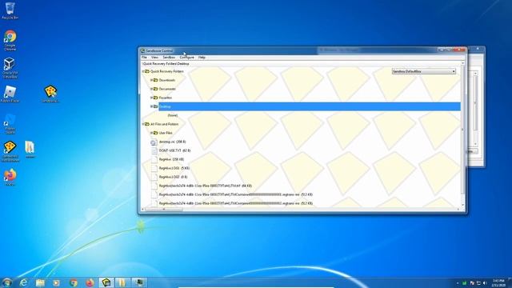Open the Windows Start button
Image resolution: width=512 pixels, height=288 pixels.
pyautogui.click(x=6, y=282)
